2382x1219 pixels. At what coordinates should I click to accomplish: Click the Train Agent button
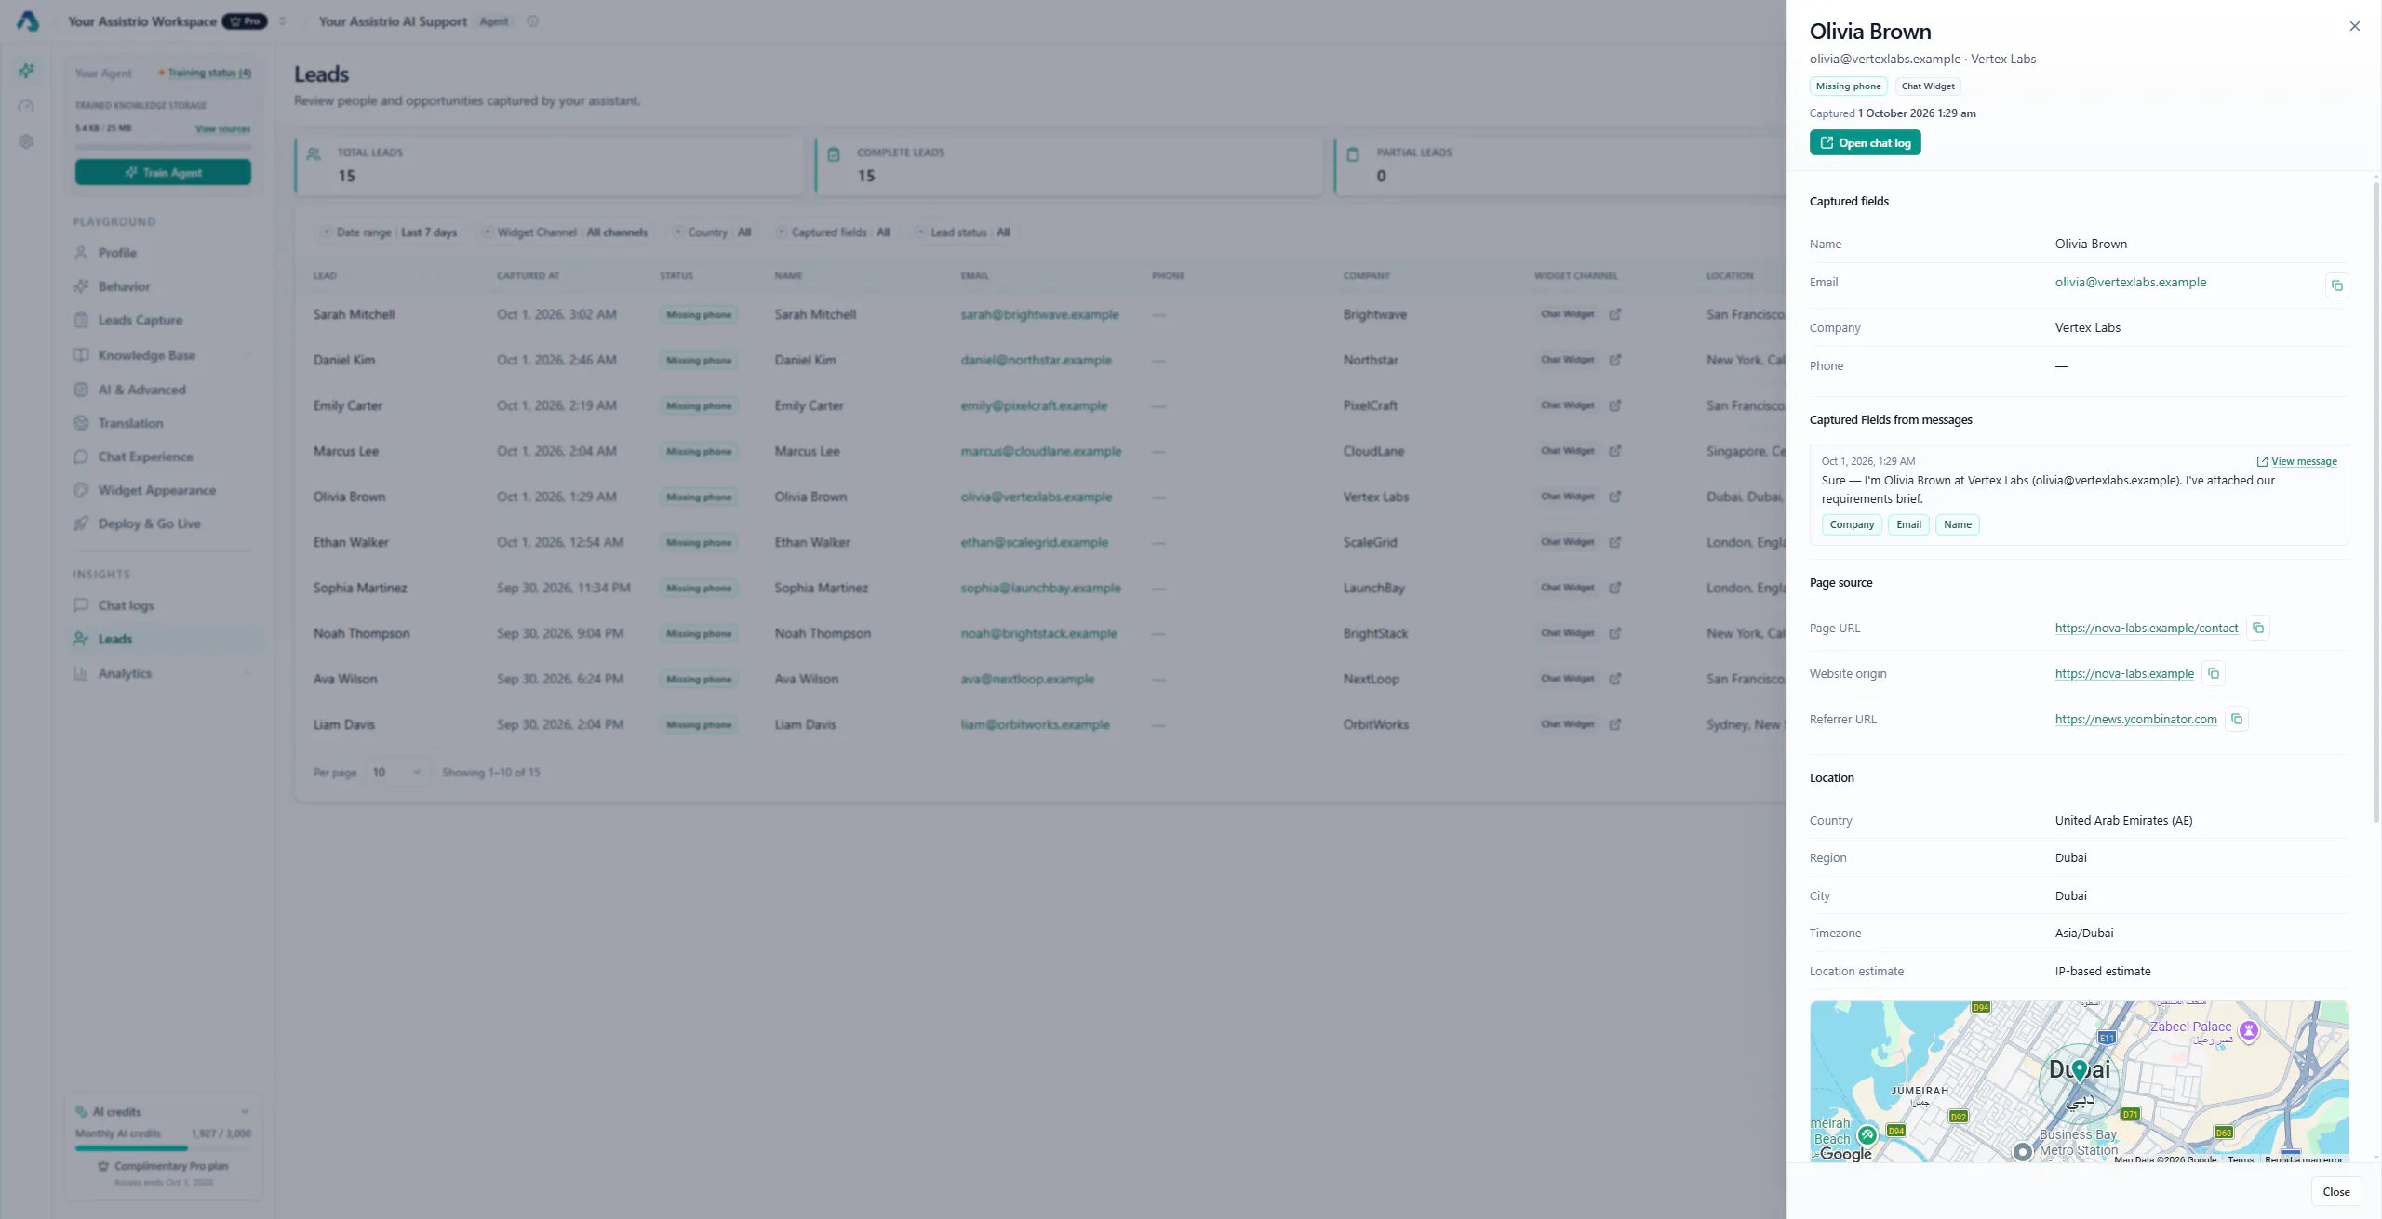point(163,173)
